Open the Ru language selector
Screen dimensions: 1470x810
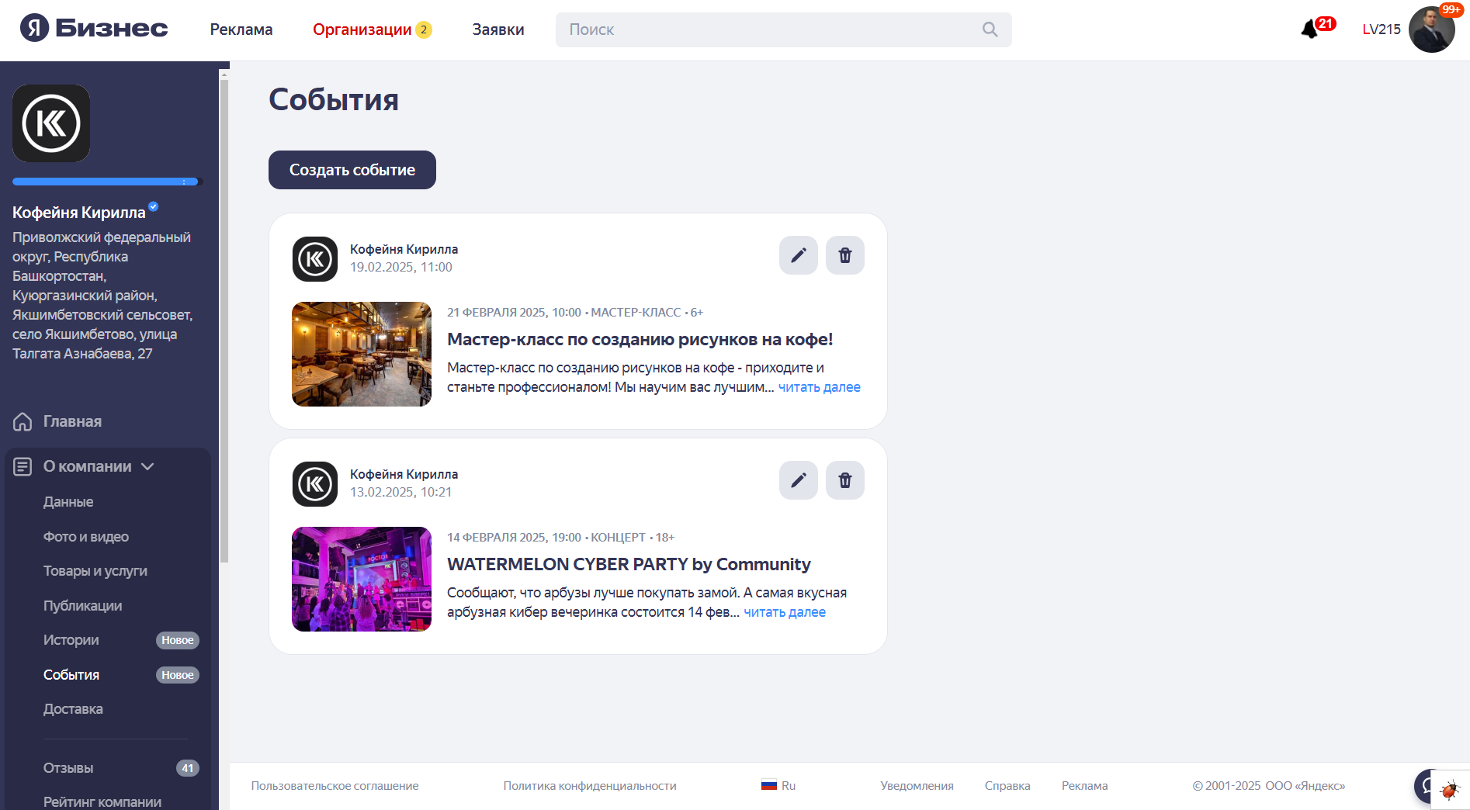778,785
